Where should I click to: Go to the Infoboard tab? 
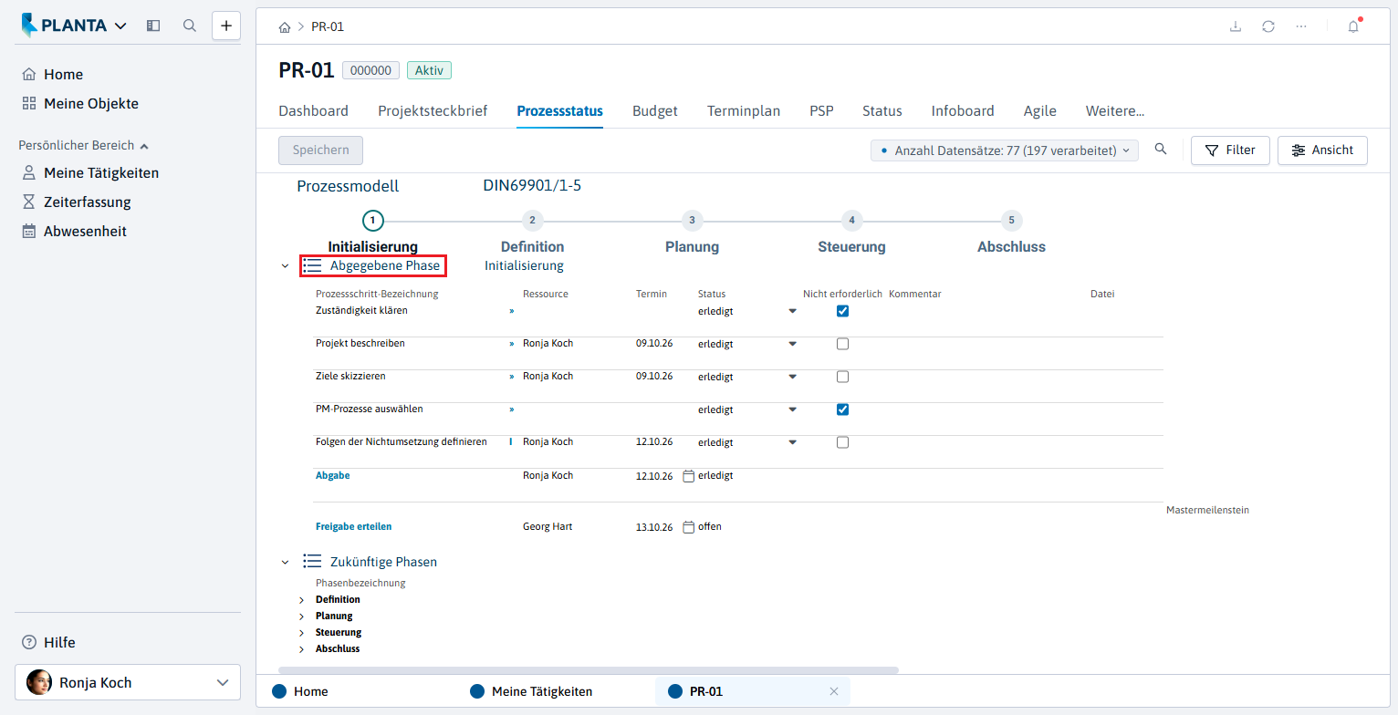(963, 111)
